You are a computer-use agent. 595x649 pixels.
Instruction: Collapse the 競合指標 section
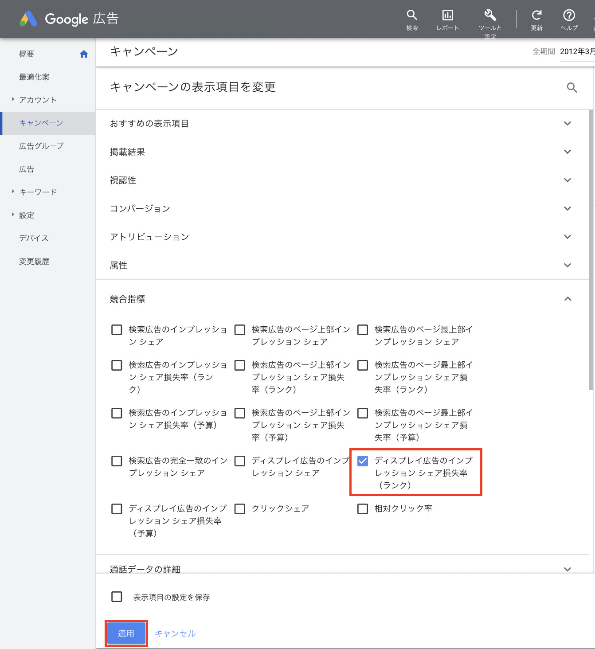567,299
